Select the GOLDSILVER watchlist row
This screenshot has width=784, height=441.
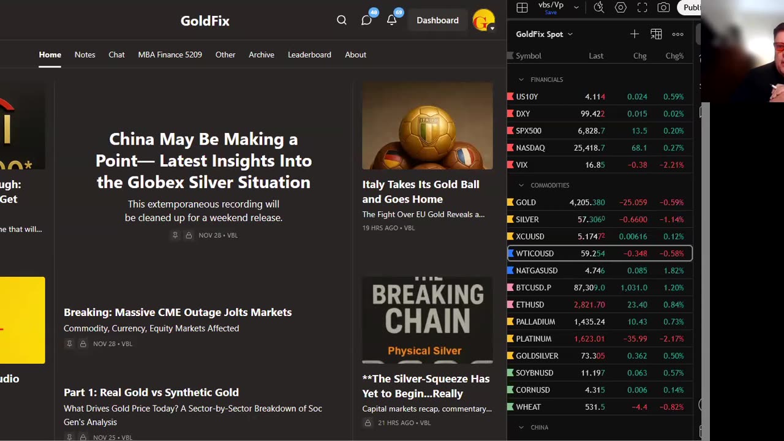coord(600,356)
